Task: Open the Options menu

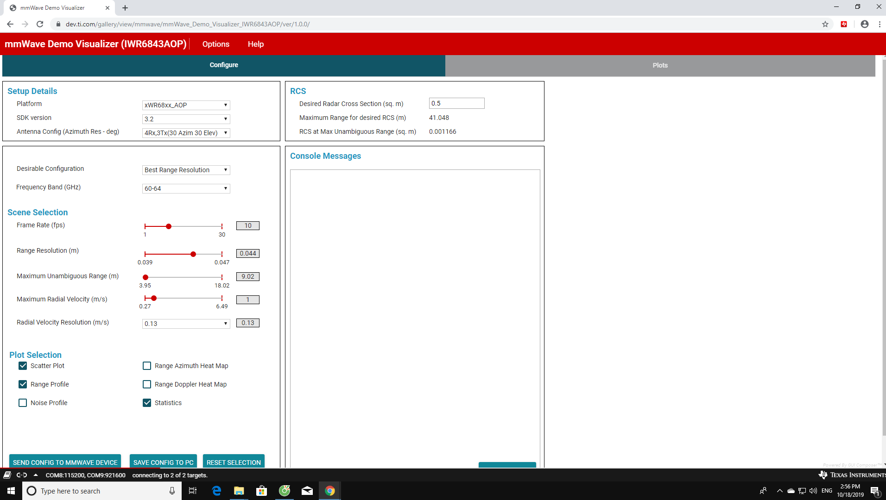Action: (x=216, y=44)
